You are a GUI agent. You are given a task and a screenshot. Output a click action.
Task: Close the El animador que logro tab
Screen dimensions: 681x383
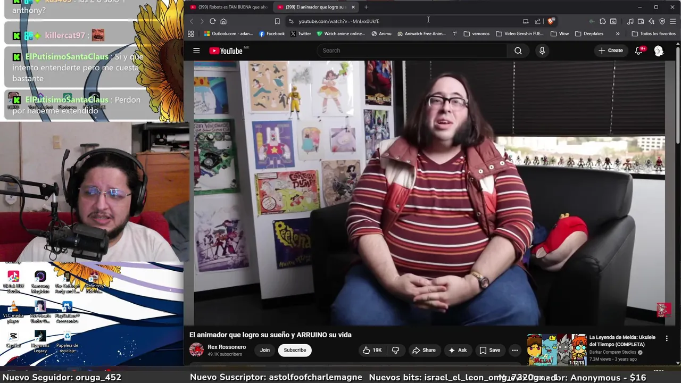353,7
